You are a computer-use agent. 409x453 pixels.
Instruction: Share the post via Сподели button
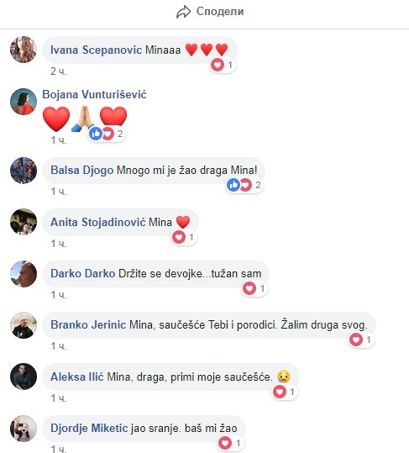tap(210, 12)
